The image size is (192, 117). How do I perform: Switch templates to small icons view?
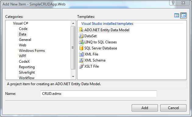click(183, 15)
